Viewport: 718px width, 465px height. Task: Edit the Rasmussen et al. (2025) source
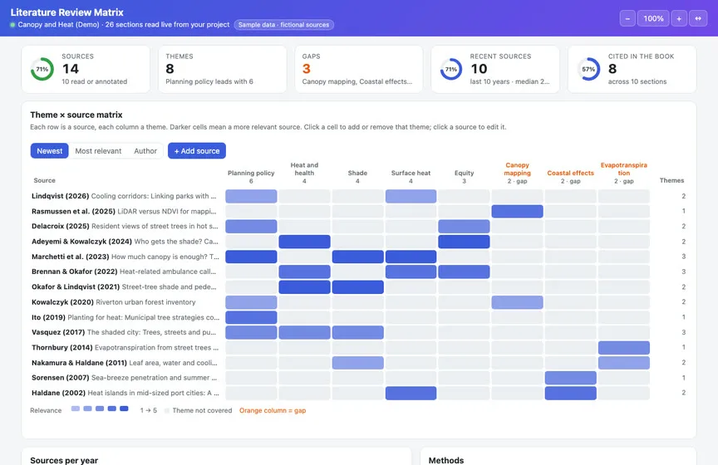coord(124,211)
